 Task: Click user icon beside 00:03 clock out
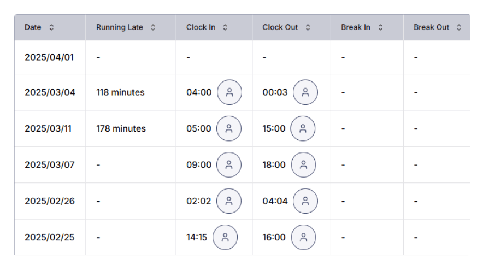click(x=305, y=92)
